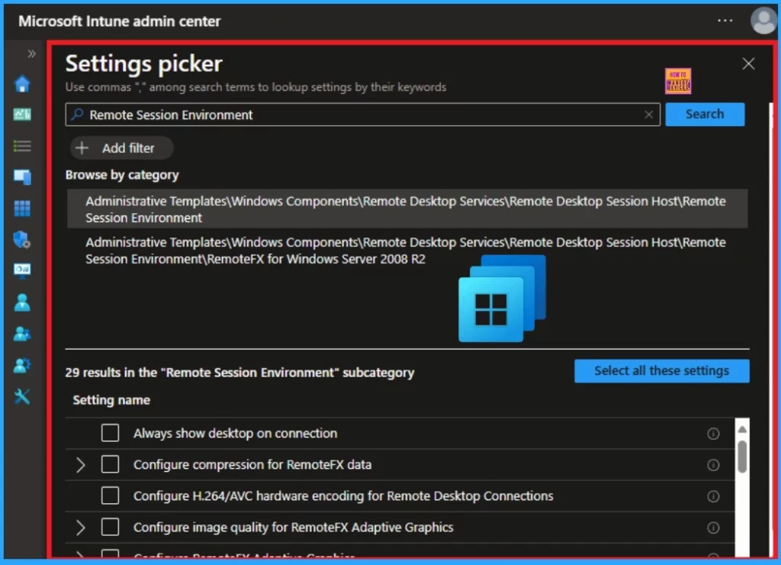Viewport: 781px width, 565px height.
Task: Open the Dashboard icon in sidebar
Action: coord(22,115)
